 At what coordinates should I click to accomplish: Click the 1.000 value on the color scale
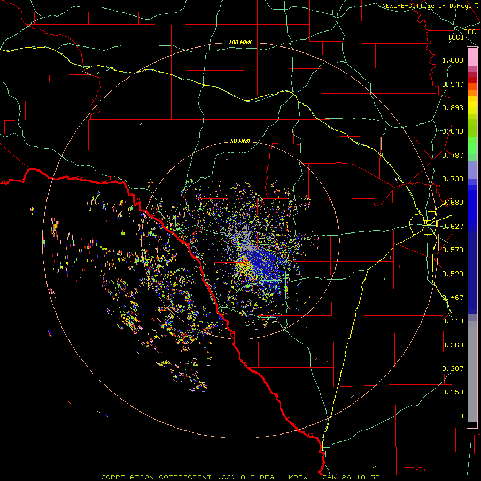point(453,60)
